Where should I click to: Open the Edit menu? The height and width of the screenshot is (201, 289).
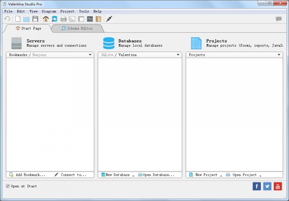pos(21,11)
